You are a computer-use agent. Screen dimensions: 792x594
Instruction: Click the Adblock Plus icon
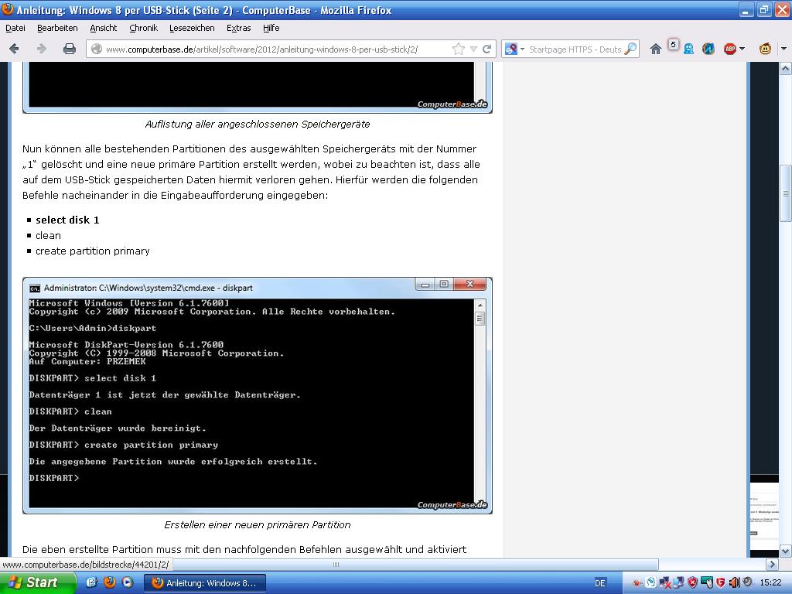[x=730, y=49]
